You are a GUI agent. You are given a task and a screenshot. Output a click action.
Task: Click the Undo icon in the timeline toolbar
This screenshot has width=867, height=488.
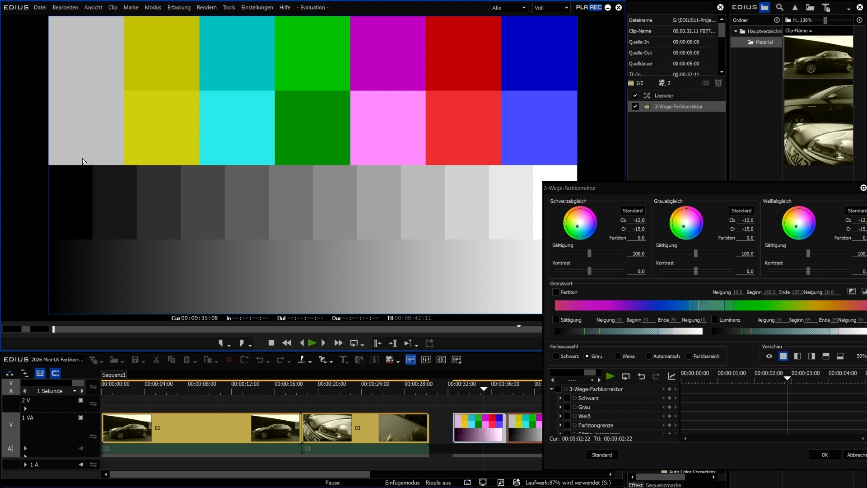tap(259, 360)
